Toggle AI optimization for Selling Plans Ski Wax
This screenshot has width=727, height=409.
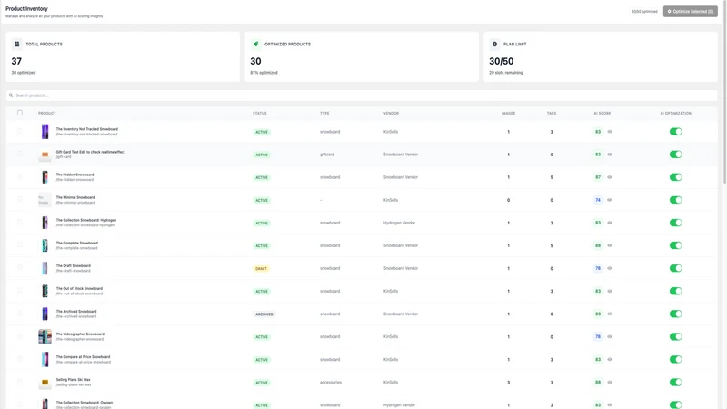(675, 382)
